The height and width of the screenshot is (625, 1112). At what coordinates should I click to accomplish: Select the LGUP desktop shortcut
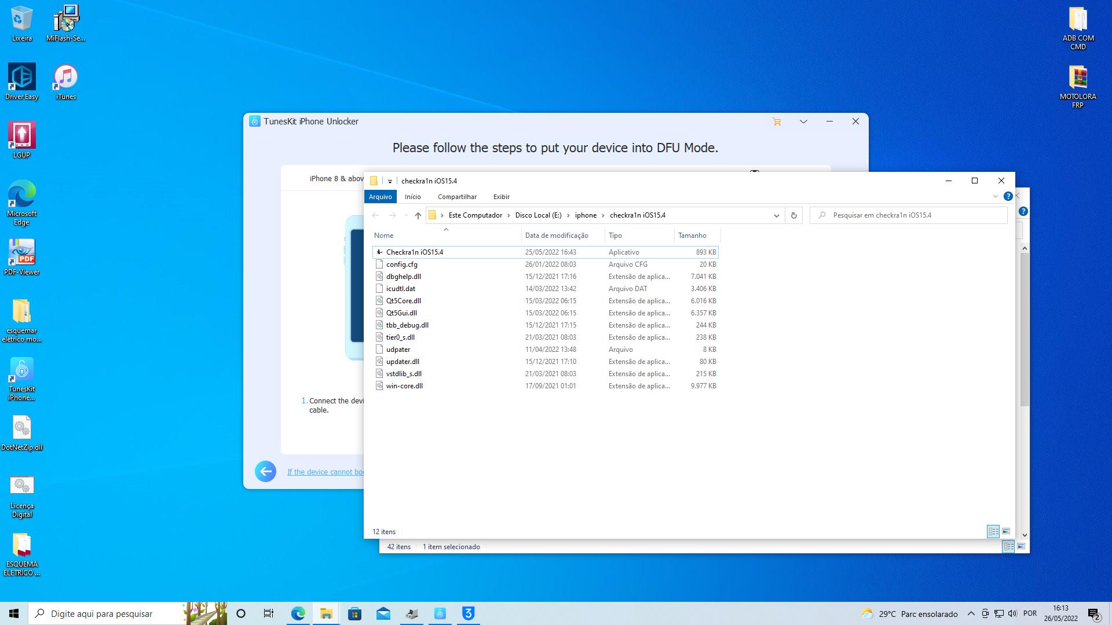point(21,141)
